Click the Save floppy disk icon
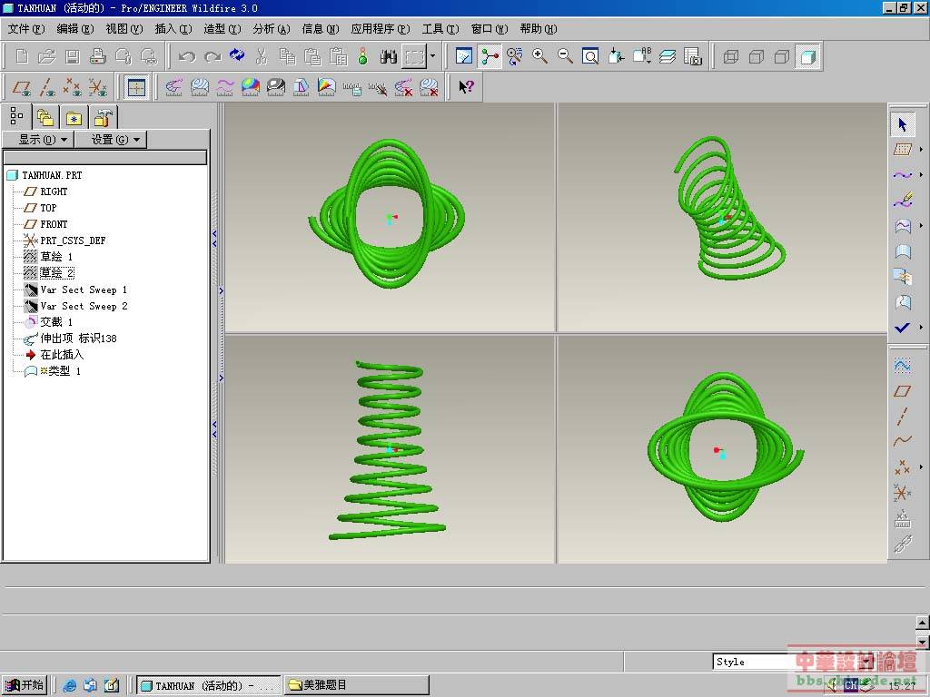 click(x=73, y=56)
